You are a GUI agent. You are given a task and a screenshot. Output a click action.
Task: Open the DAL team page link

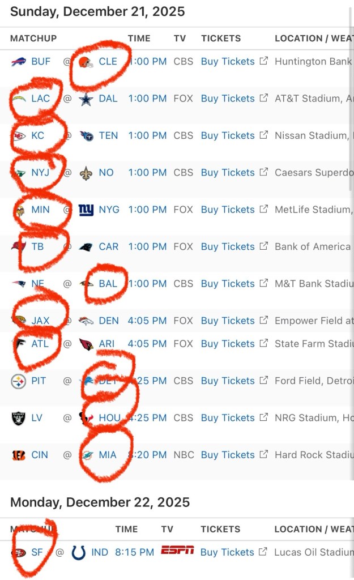click(x=108, y=99)
